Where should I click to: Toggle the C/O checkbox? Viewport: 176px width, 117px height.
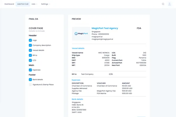30,60
